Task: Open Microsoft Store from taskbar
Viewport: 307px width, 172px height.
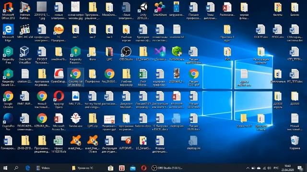Action: [111, 168]
